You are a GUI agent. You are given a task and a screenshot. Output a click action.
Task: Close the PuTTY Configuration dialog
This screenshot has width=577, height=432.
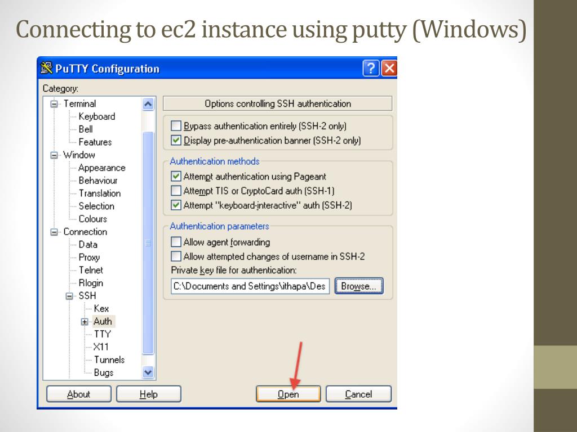[x=389, y=68]
